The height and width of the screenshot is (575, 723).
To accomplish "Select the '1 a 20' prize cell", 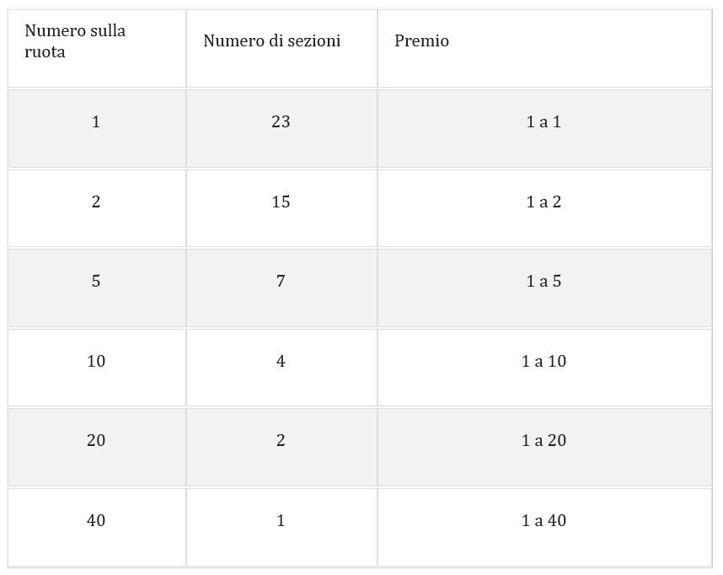I will point(544,441).
